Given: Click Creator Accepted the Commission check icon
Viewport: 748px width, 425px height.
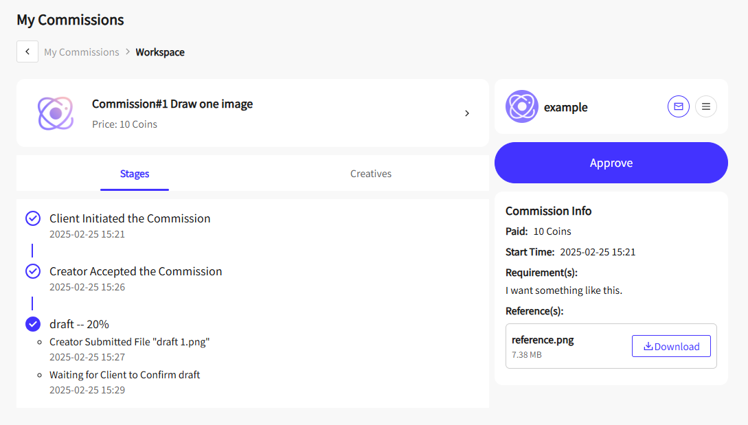Looking at the screenshot, I should coord(33,271).
